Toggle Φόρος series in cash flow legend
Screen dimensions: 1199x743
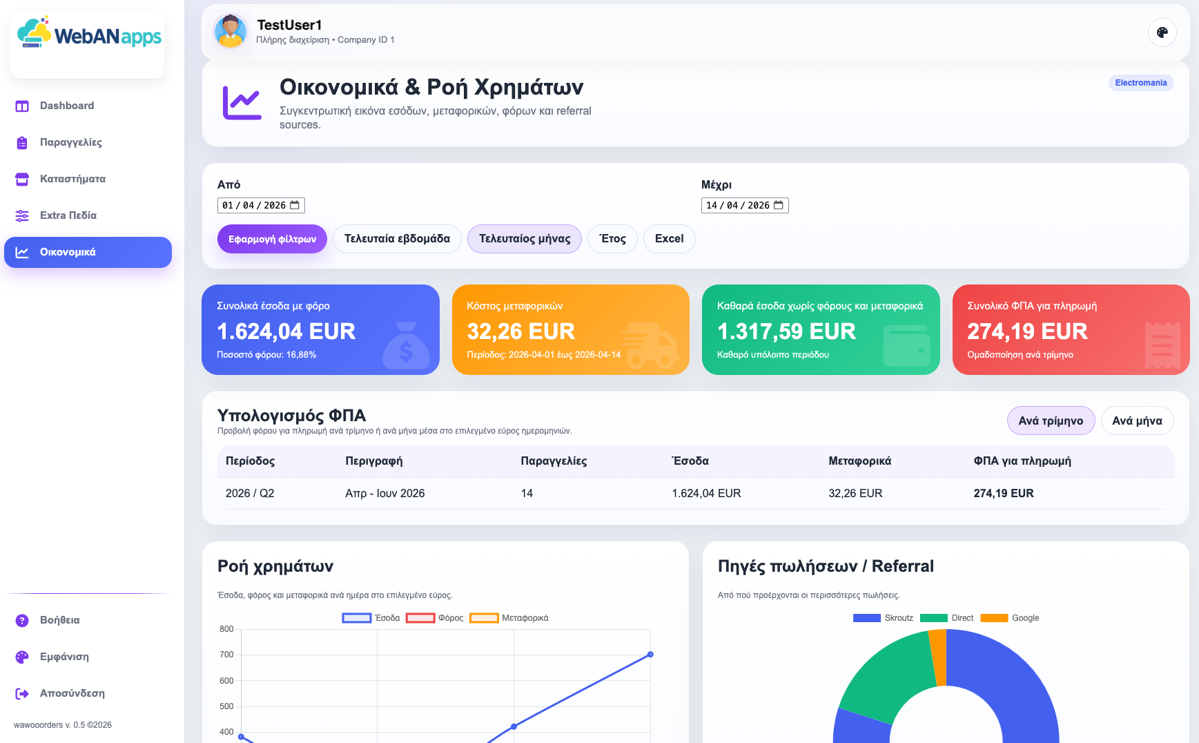click(x=435, y=618)
